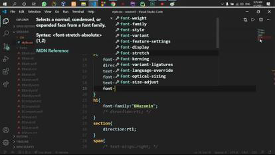Select font-feature-settings suggestion

(167, 41)
